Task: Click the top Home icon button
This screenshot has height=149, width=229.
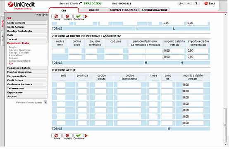Action: coord(56,17)
